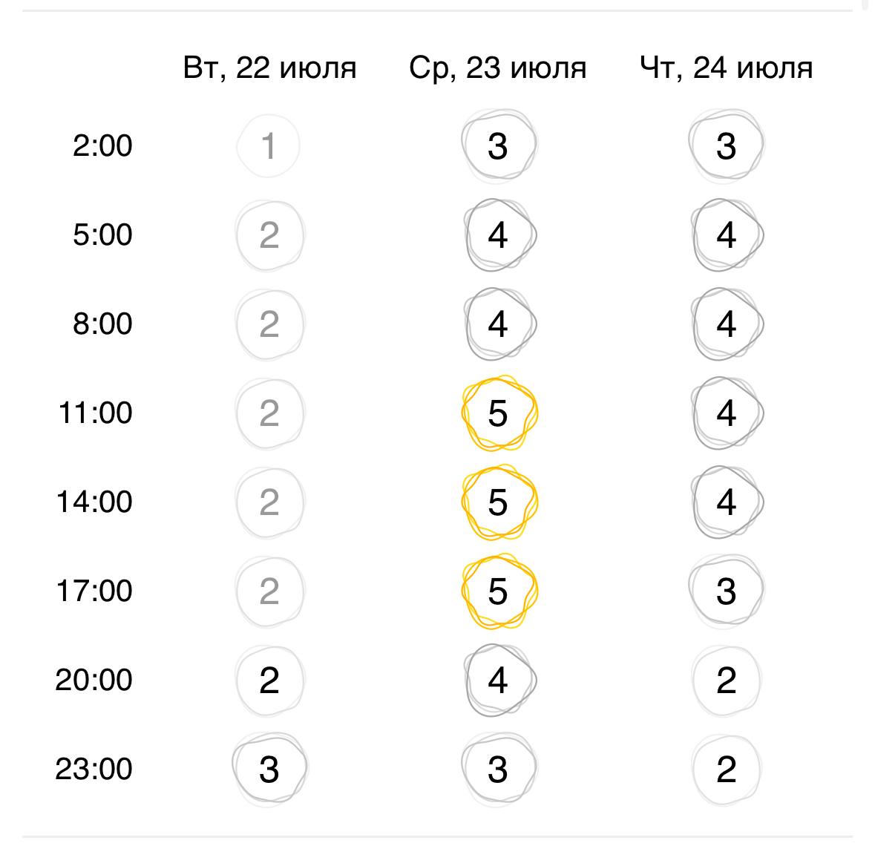
Task: Click the 11:00 time row label
Action: pos(96,413)
